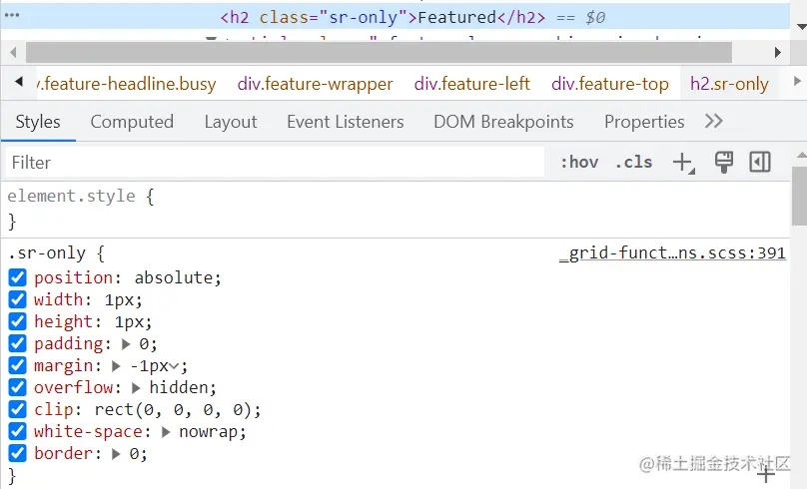Uncheck the white-space: nowrap declaration
The width and height of the screenshot is (807, 489).
pos(18,431)
